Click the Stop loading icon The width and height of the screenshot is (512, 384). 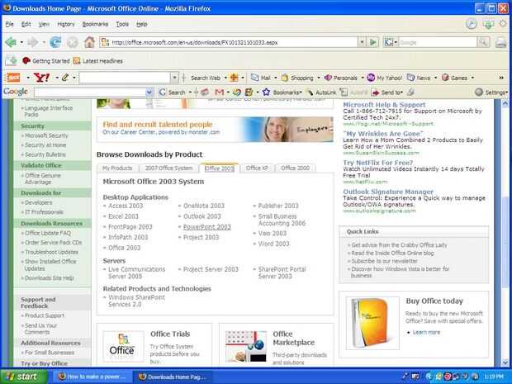coord(73,42)
